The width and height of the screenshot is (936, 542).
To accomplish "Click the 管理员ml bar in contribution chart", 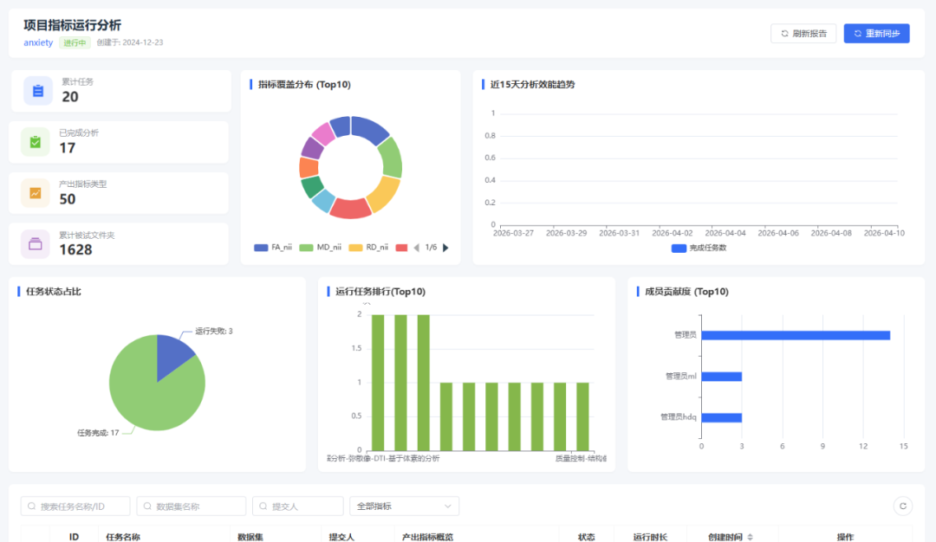I will point(722,377).
